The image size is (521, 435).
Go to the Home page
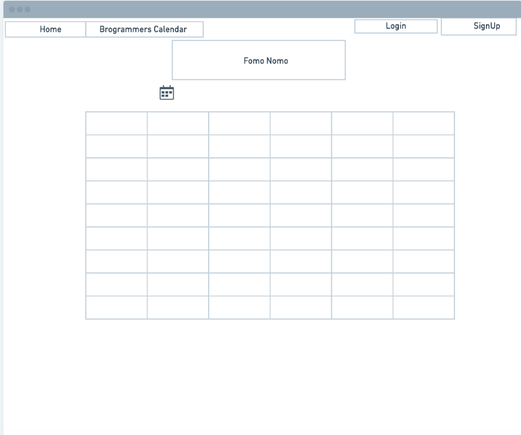pos(45,30)
